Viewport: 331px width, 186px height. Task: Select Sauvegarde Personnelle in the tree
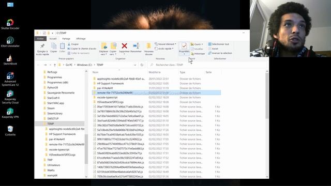[61, 93]
